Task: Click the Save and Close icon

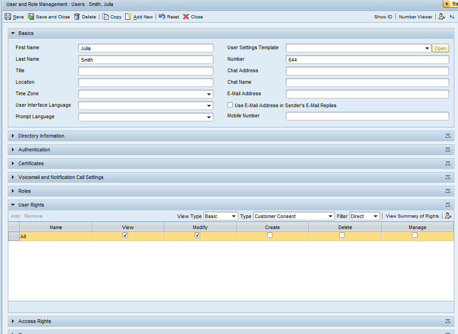Action: click(x=31, y=17)
